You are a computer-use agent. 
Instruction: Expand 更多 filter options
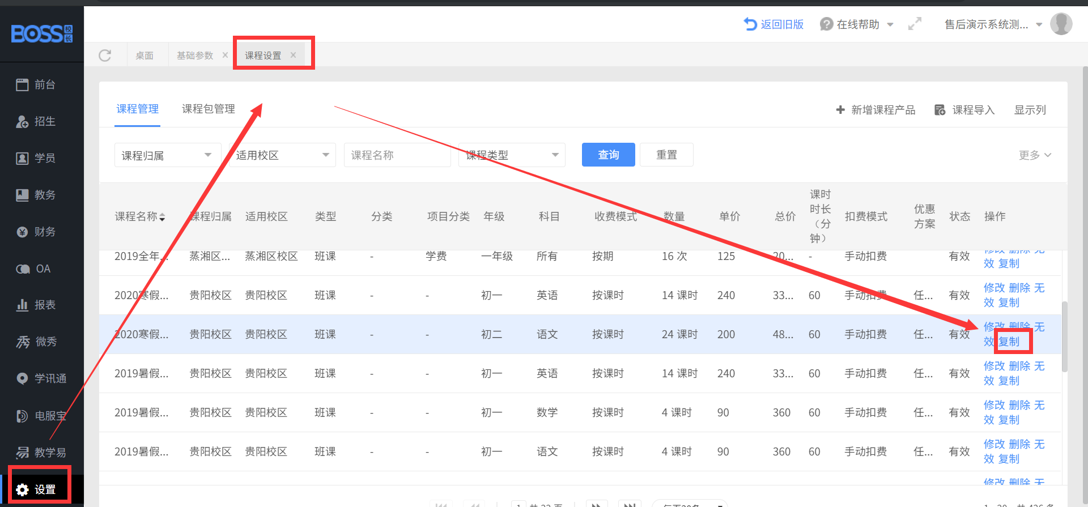click(x=1035, y=155)
